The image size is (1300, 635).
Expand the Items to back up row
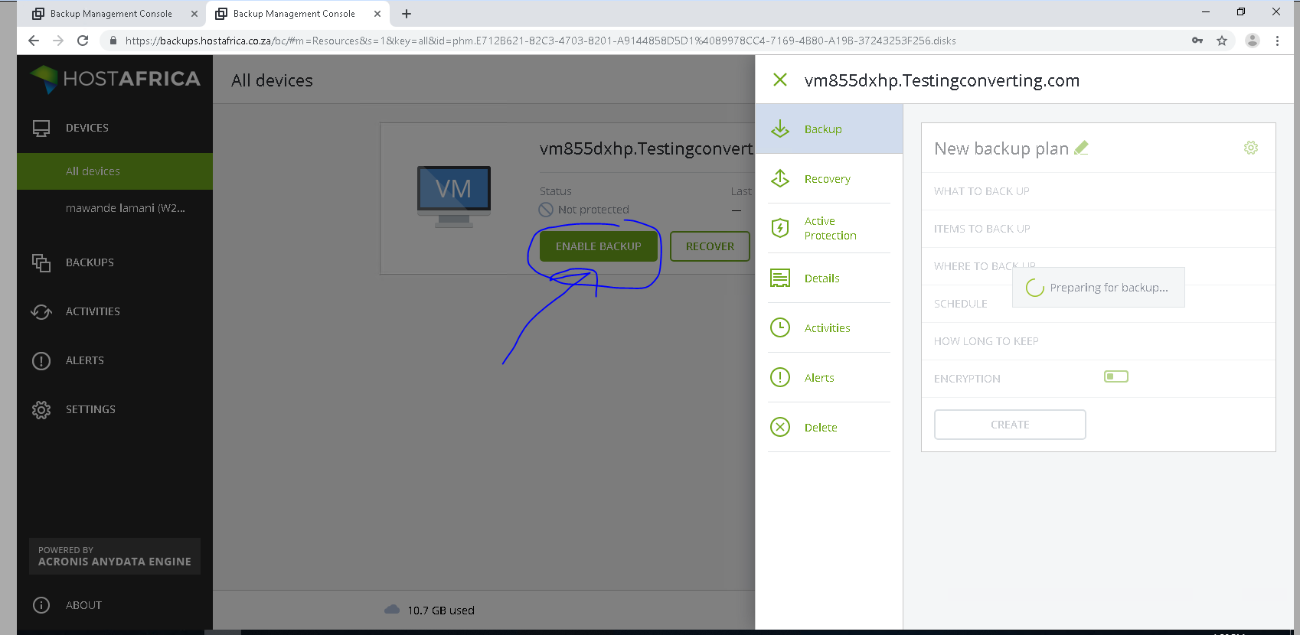point(1099,229)
